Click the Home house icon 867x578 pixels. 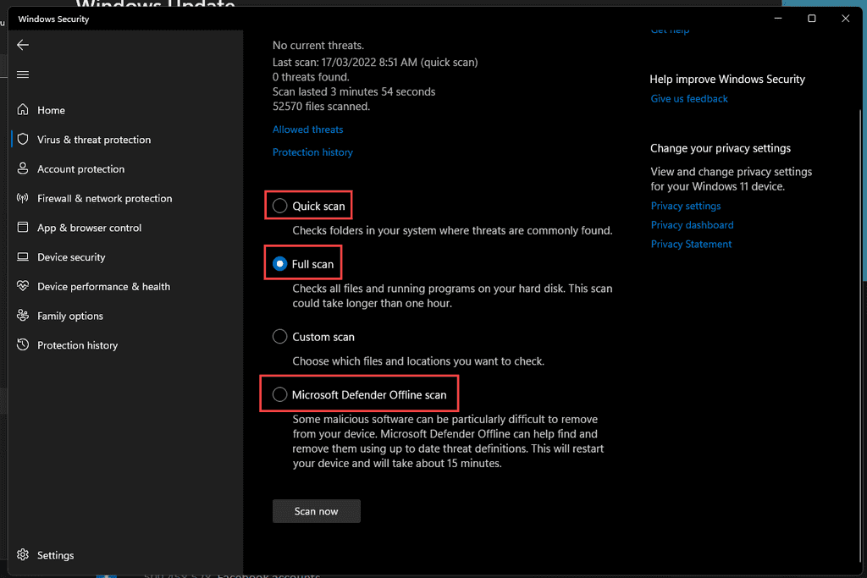23,110
